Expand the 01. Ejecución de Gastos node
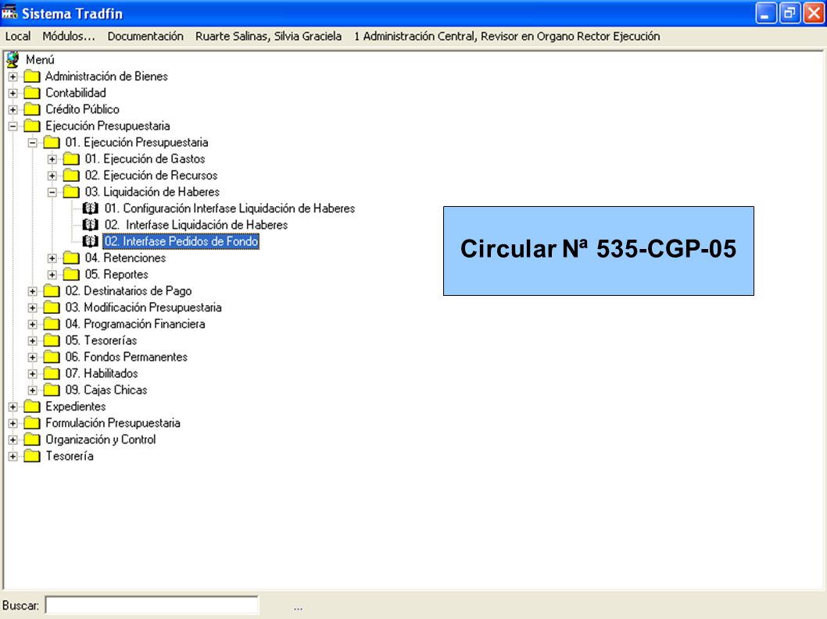Viewport: 827px width, 619px height. click(52, 159)
